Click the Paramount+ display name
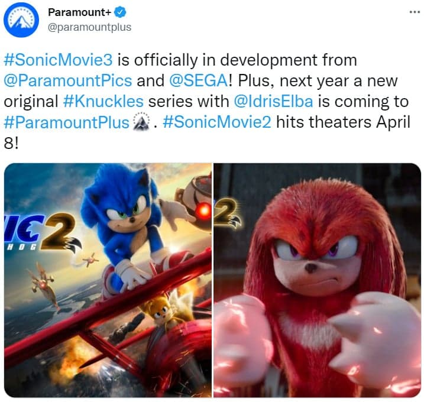Screen dimensions: 424x402 (79, 12)
